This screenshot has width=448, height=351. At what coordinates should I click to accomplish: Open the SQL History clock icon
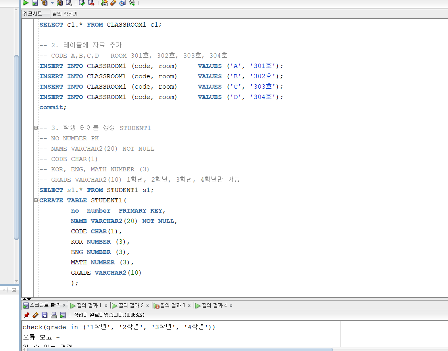pos(123,3)
